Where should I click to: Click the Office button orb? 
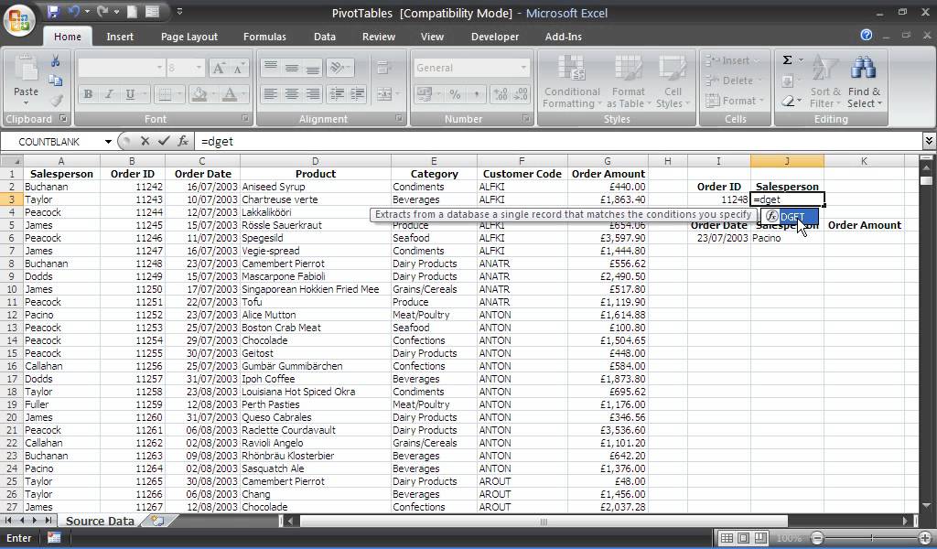tap(18, 20)
